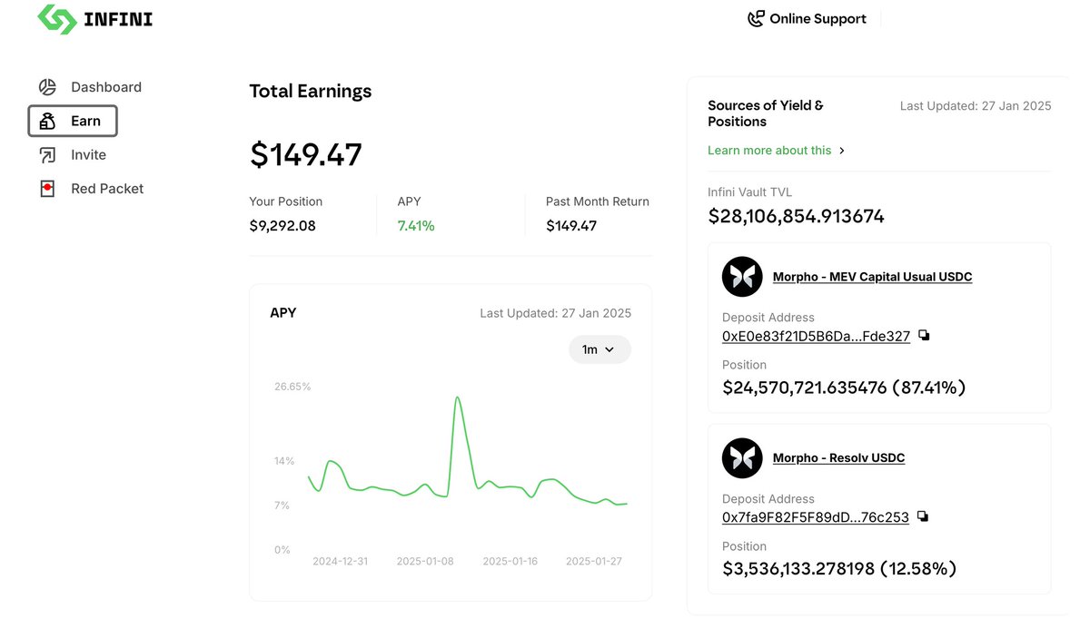Click the Morpho Resolv butterfly logo

tap(742, 457)
